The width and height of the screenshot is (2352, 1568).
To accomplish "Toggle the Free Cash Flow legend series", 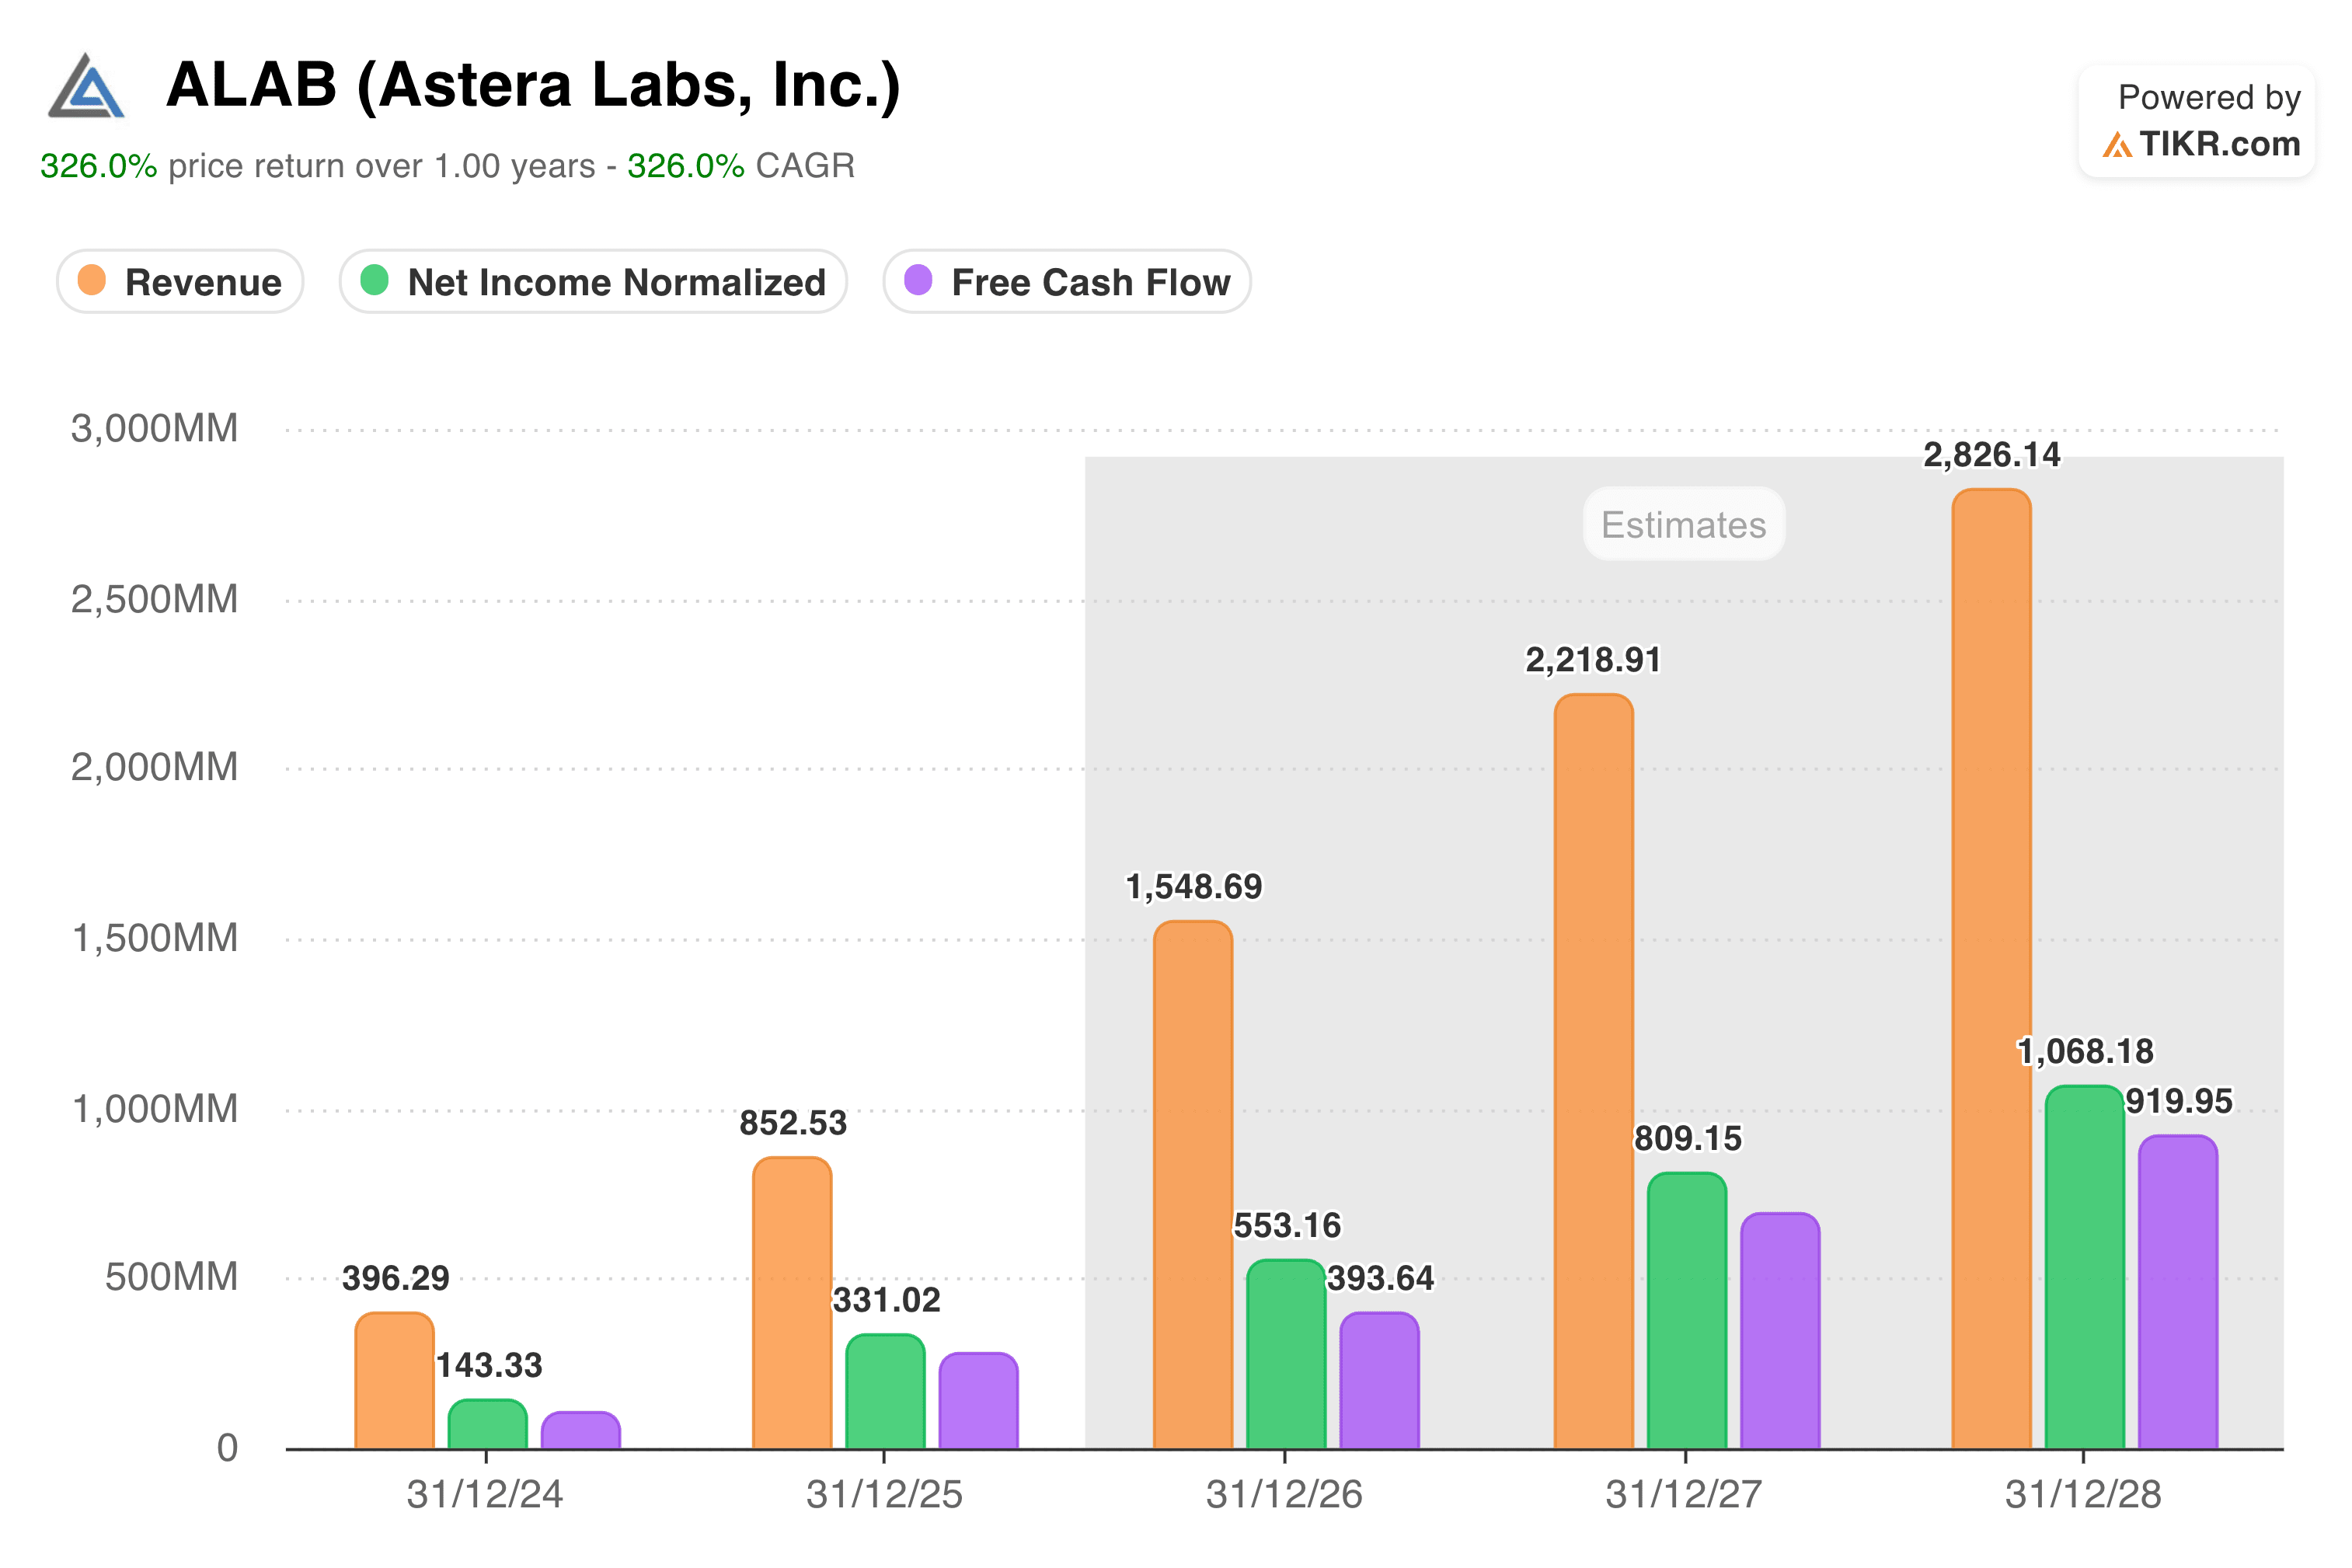I will 1067,282.
